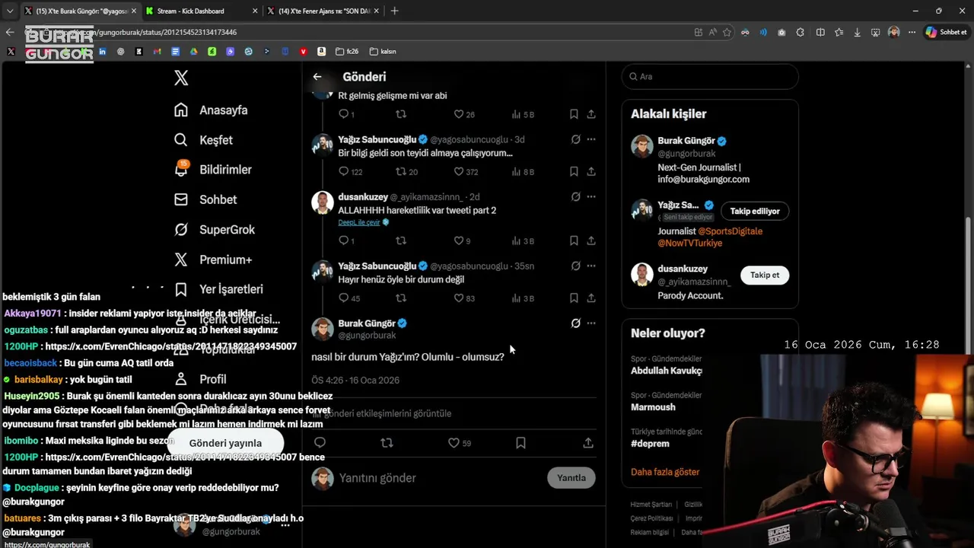Share the 'Rt gelmiş gelişme mi var' reply
Viewport: 974px width, 548px height.
[591, 114]
